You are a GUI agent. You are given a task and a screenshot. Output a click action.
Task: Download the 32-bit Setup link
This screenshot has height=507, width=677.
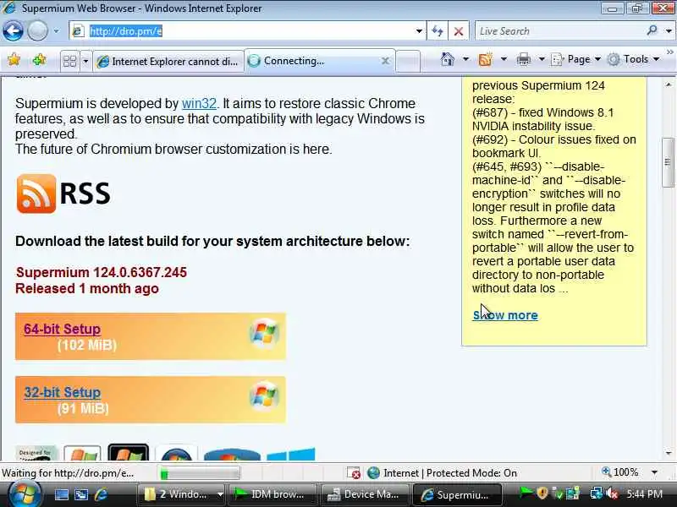(x=62, y=392)
